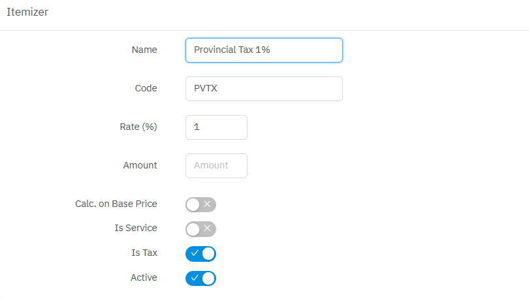Click the checkmark icon in Is Tax switch
This screenshot has width=529, height=299.
click(x=194, y=253)
